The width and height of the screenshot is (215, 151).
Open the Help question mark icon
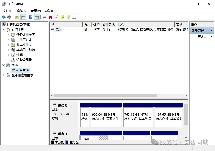pyautogui.click(x=31, y=17)
